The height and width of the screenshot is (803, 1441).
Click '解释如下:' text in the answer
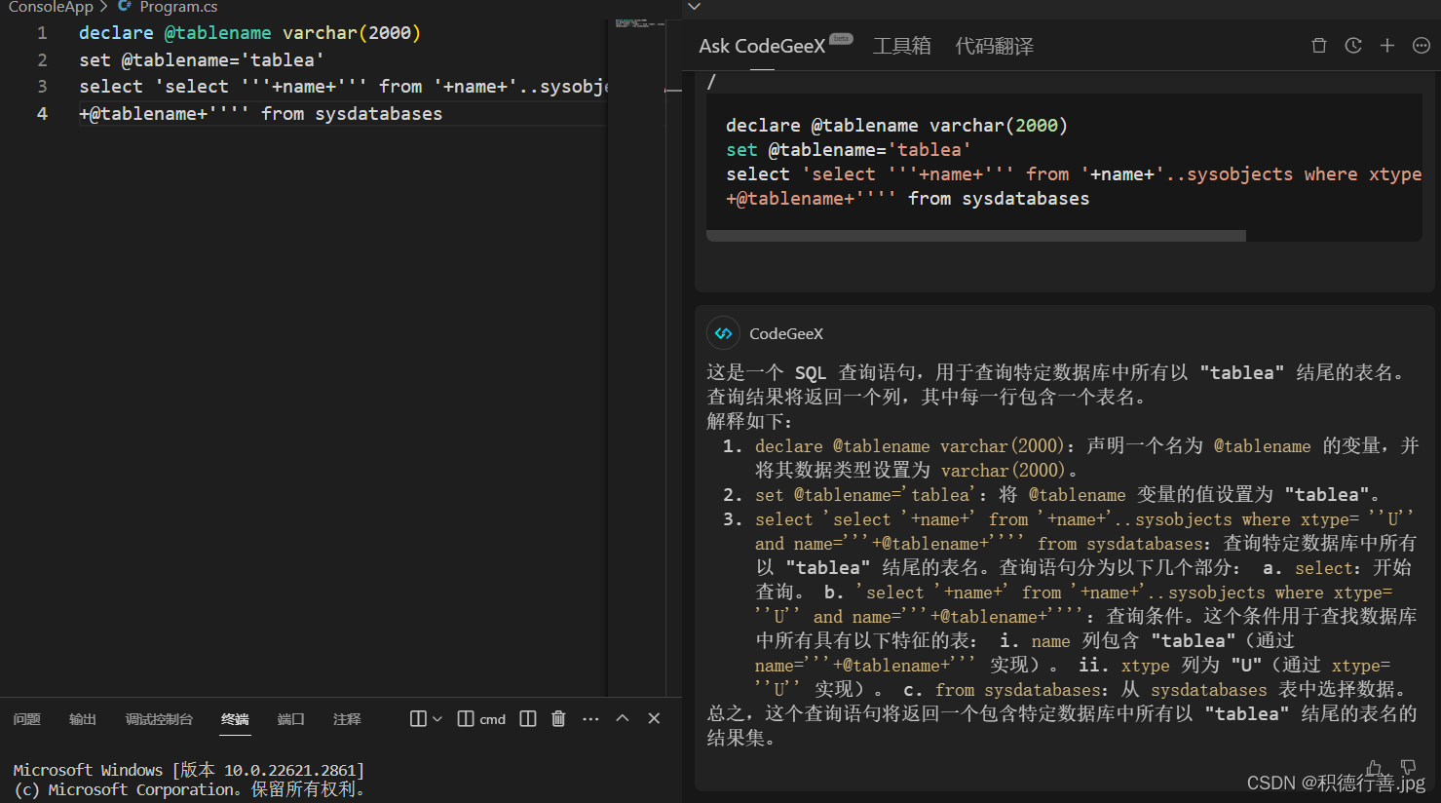coord(750,421)
